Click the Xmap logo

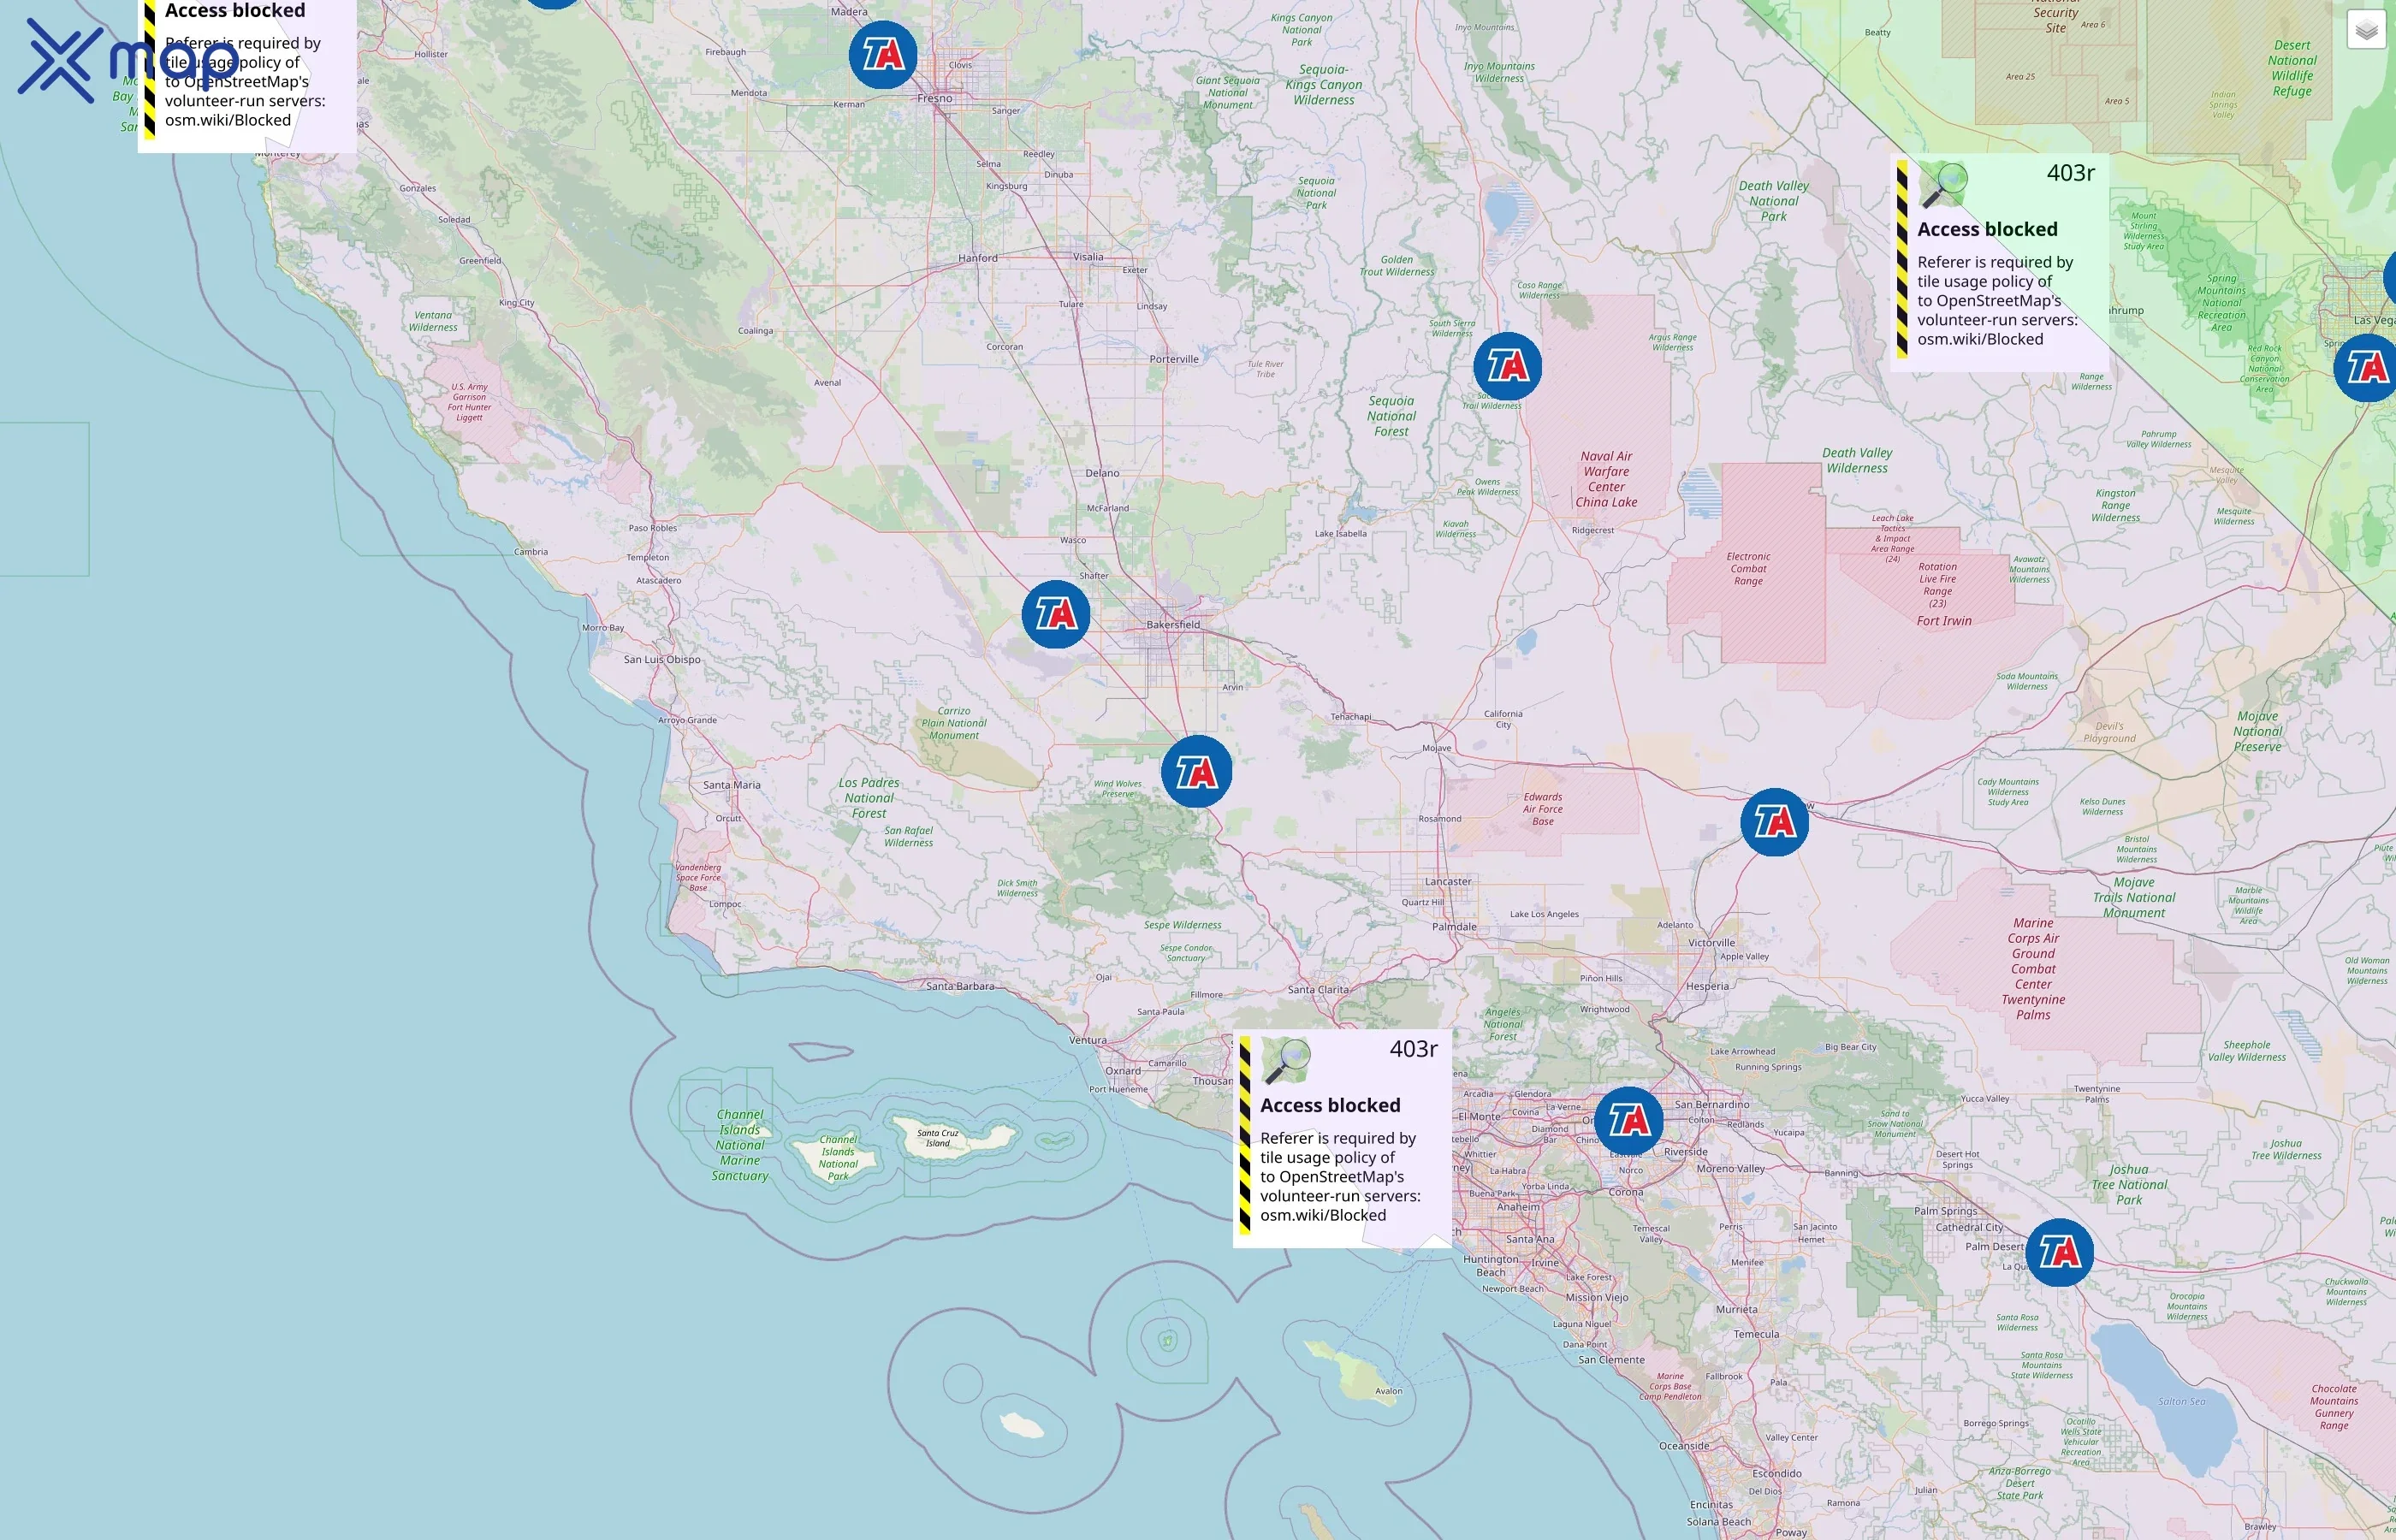pos(127,61)
